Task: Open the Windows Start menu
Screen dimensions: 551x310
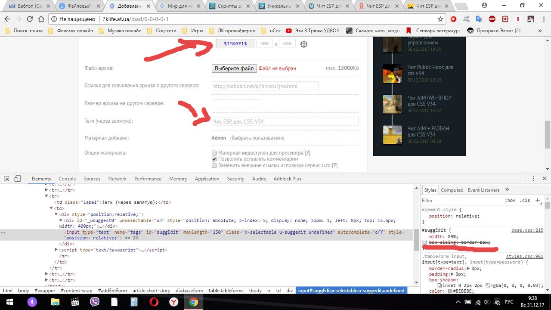Action: point(9,302)
